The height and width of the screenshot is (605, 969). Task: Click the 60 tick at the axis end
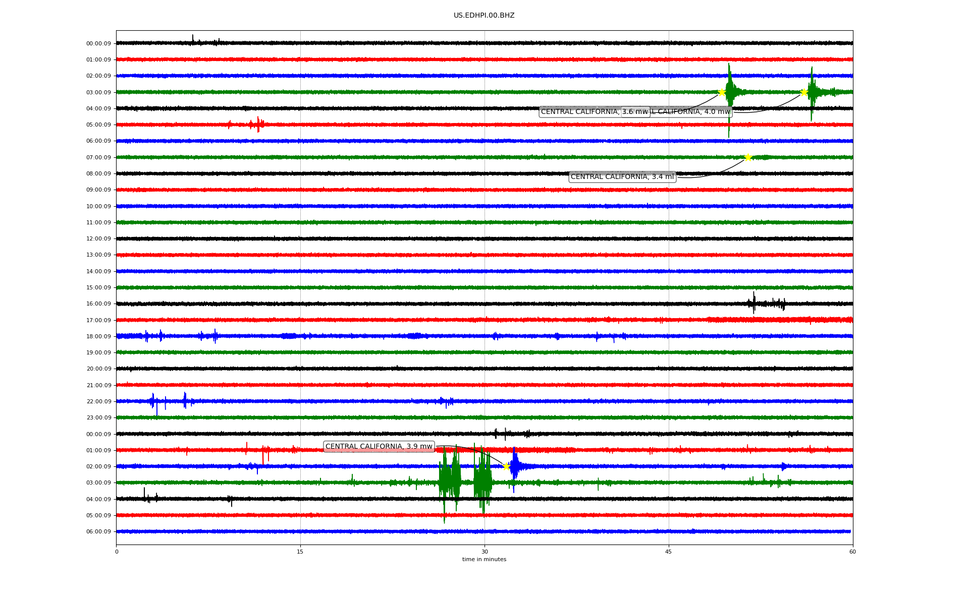(x=852, y=552)
